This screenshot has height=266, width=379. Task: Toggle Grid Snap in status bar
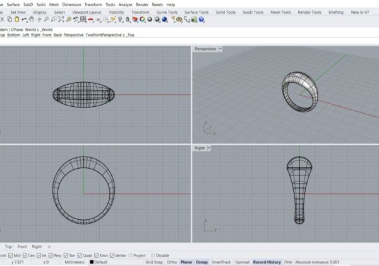[153, 262]
